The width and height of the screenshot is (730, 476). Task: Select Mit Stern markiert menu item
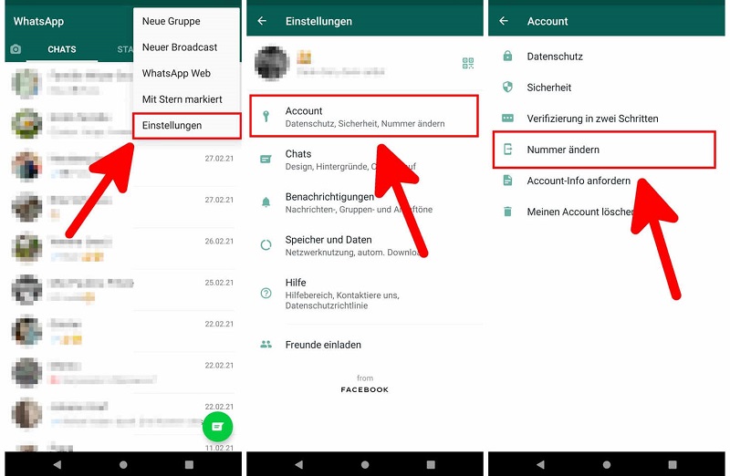click(x=187, y=99)
